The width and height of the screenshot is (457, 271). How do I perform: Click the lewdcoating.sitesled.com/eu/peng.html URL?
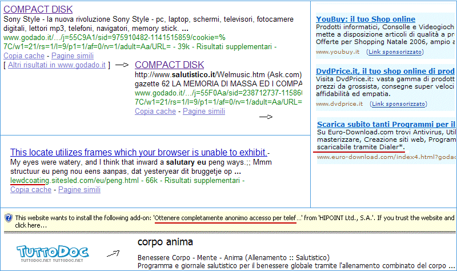click(74, 181)
